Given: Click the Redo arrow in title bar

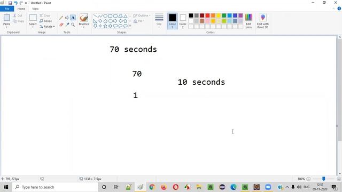Looking at the screenshot, I should 21,3.
